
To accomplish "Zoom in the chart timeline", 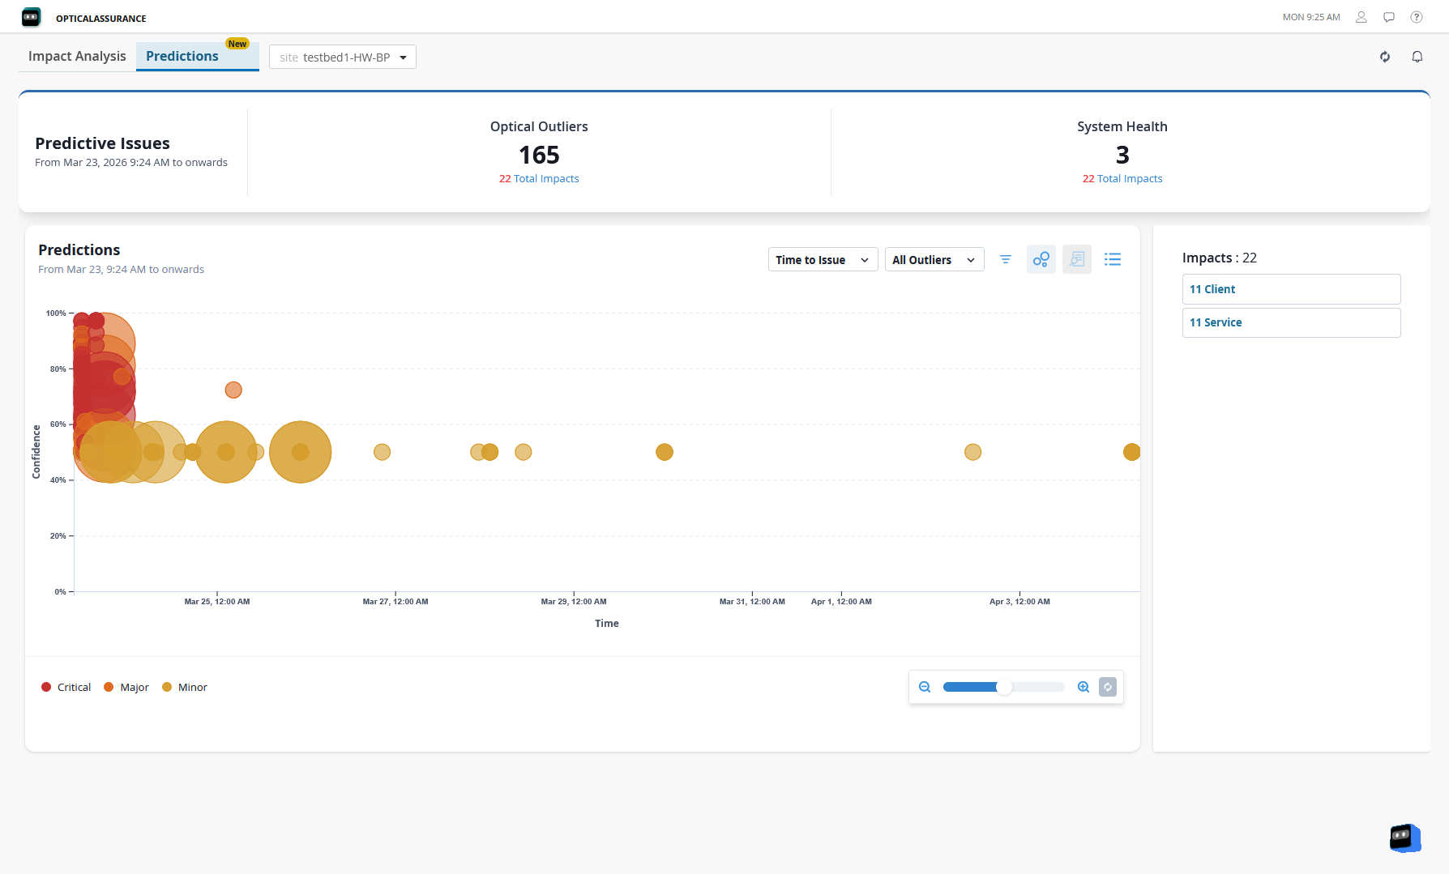I will [x=1084, y=687].
